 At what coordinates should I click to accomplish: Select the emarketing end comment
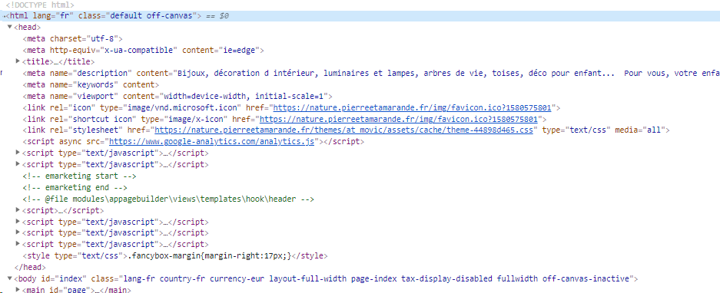[75, 188]
